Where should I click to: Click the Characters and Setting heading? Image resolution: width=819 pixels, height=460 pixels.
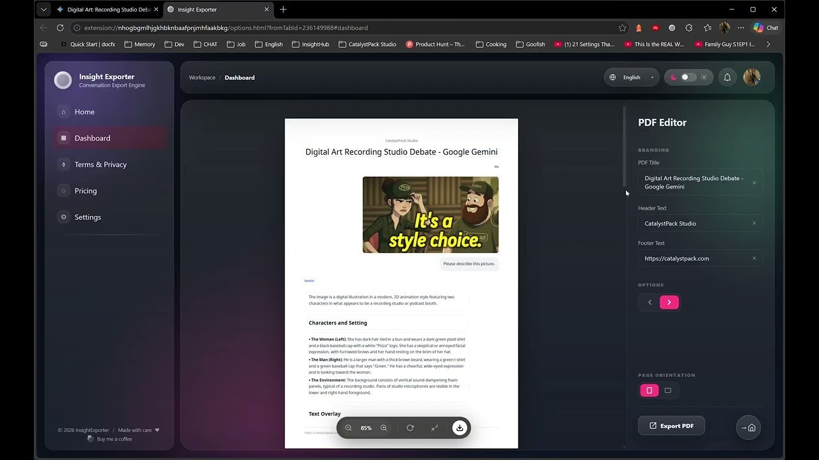(338, 323)
